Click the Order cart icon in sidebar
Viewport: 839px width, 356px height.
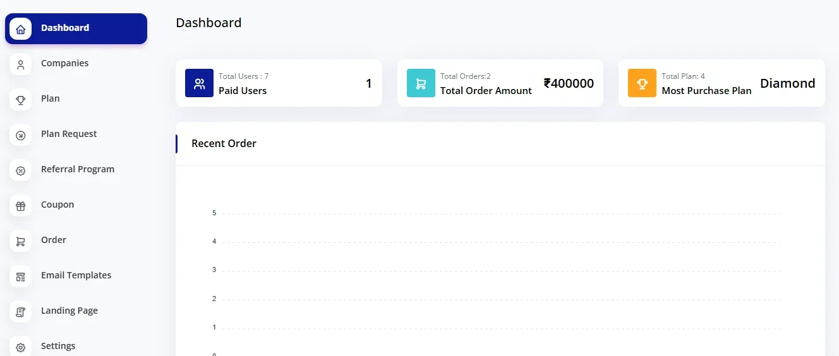tap(21, 241)
